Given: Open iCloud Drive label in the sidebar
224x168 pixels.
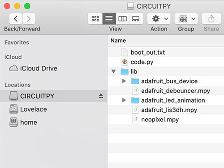Looking at the screenshot, I should tap(39, 69).
